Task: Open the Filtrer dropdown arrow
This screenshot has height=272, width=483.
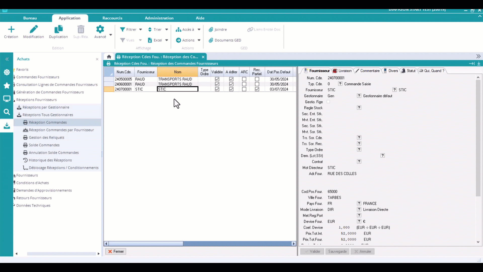Action: pos(141,29)
